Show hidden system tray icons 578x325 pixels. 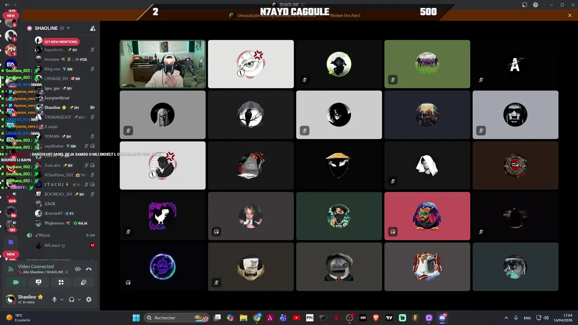click(506, 318)
